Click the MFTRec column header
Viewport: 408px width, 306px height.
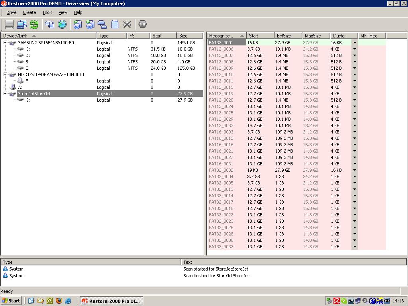click(x=372, y=35)
